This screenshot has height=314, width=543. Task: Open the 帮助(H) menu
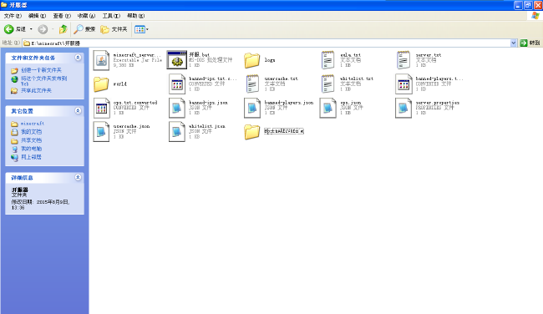tap(135, 16)
